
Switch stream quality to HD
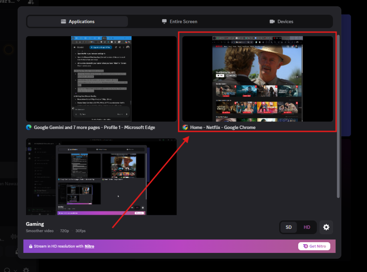click(x=307, y=227)
